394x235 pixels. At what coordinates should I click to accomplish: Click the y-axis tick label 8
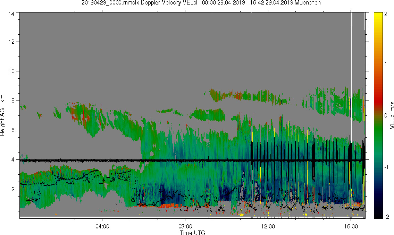(13, 101)
